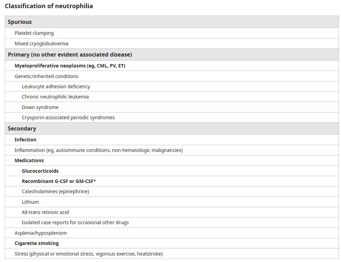Screen dimensions: 341x262
Task: Select the Secondary section header
Action: point(22,128)
